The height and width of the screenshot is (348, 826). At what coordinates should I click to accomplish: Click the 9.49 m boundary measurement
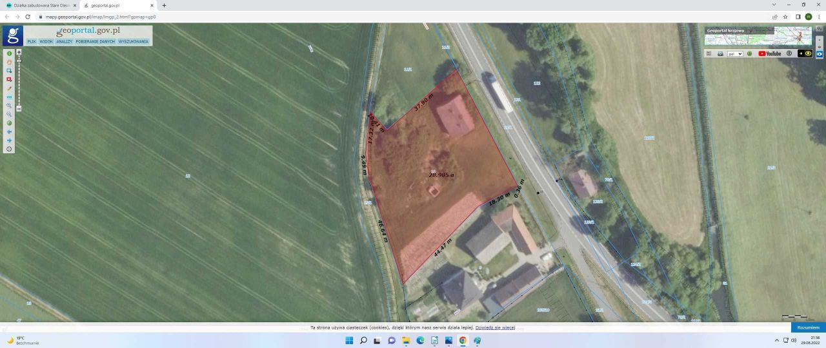pos(364,165)
